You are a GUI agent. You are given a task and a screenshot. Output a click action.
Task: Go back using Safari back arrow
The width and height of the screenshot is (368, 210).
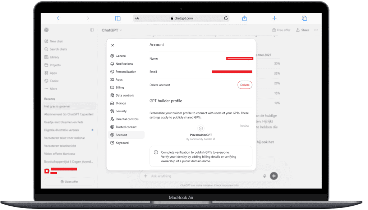tap(58, 18)
